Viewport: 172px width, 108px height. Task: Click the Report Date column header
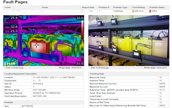click(88, 7)
